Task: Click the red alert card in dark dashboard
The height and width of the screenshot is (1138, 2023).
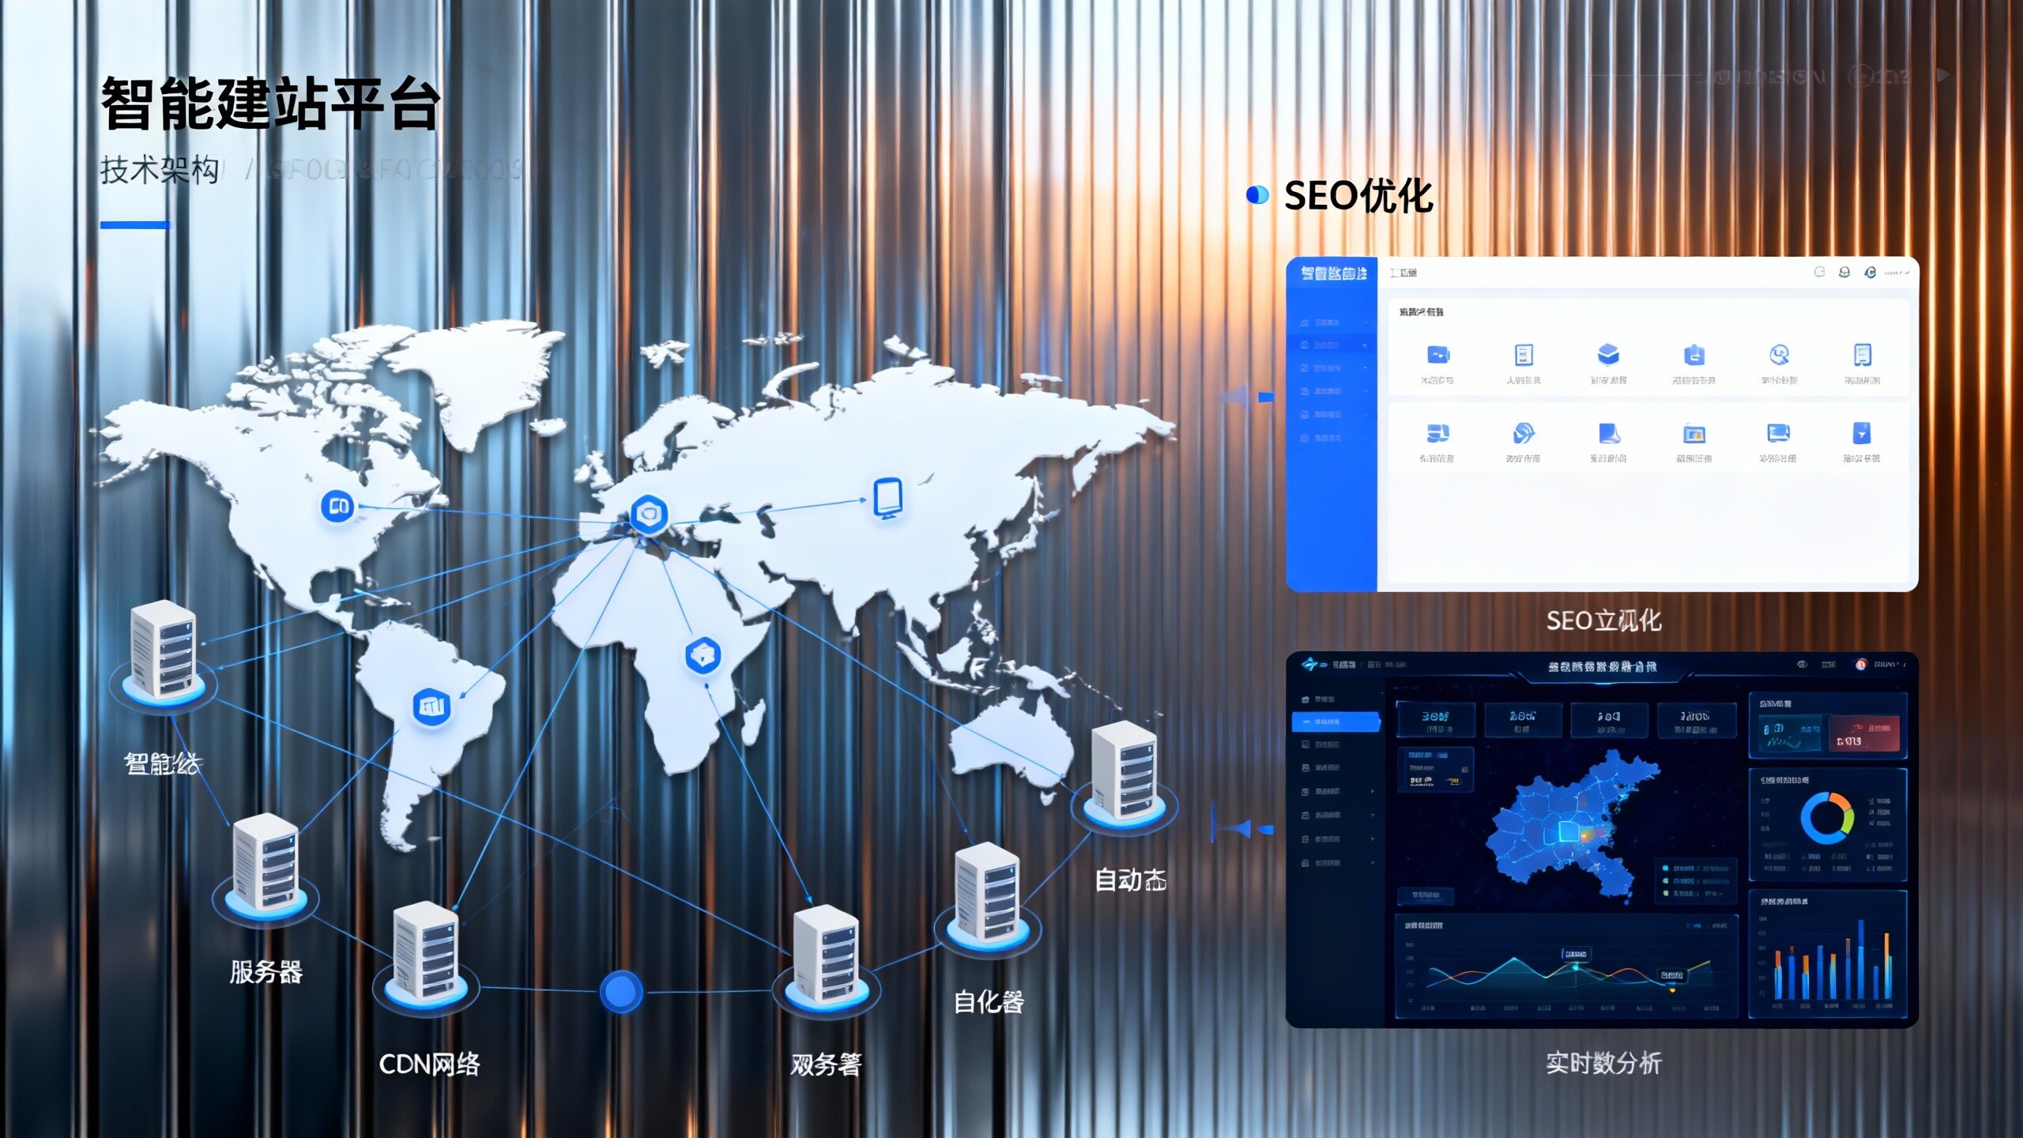Action: point(1864,733)
